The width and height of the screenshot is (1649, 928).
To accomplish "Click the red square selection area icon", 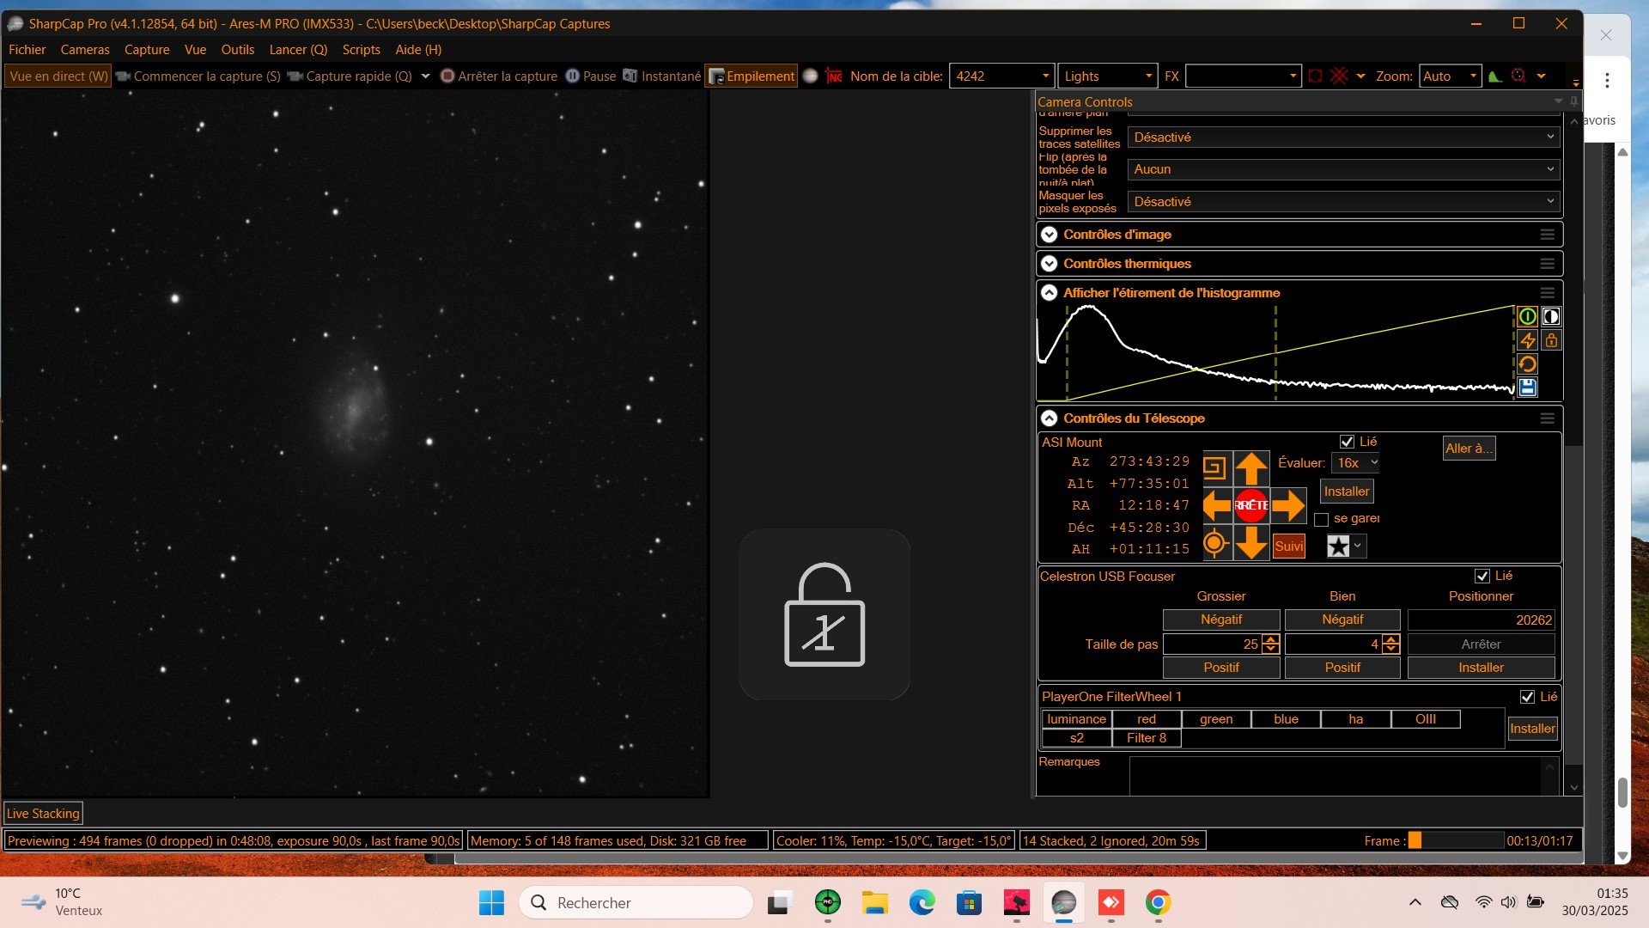I will pyautogui.click(x=1315, y=76).
